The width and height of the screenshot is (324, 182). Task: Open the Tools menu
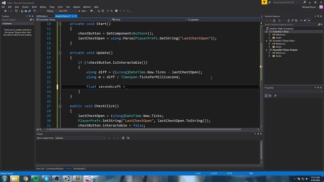point(60,7)
